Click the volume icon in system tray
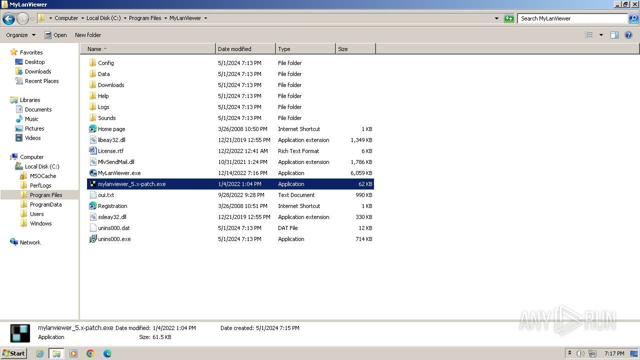This screenshot has width=640, height=360. click(x=580, y=353)
